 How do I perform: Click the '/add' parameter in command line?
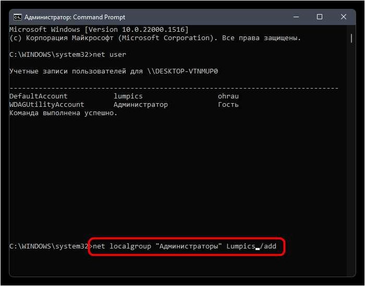click(268, 246)
